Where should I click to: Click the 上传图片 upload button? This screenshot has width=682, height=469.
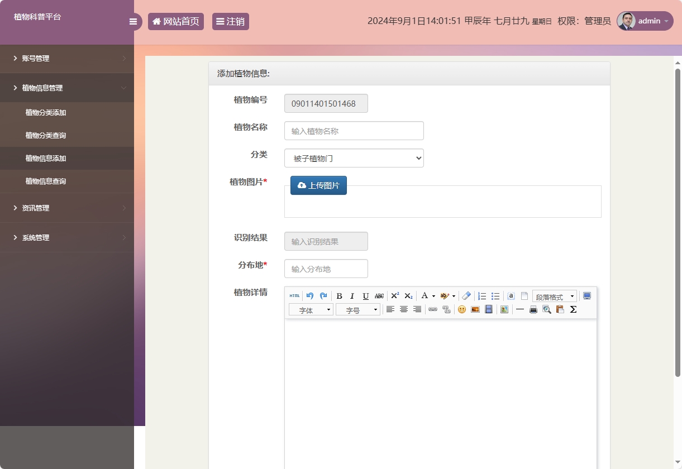pyautogui.click(x=318, y=185)
